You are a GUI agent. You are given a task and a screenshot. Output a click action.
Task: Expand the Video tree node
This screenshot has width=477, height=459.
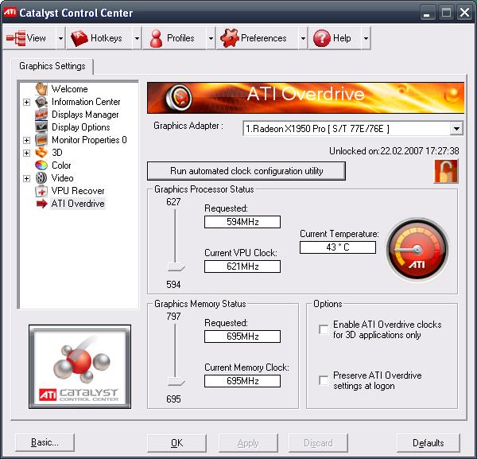point(27,178)
